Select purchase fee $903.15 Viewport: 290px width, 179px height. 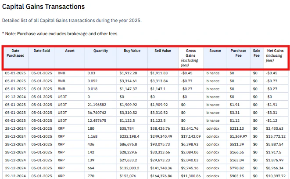237,176
